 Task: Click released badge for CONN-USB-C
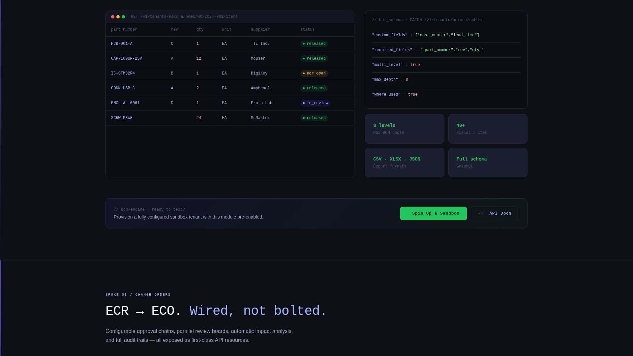[x=314, y=88]
